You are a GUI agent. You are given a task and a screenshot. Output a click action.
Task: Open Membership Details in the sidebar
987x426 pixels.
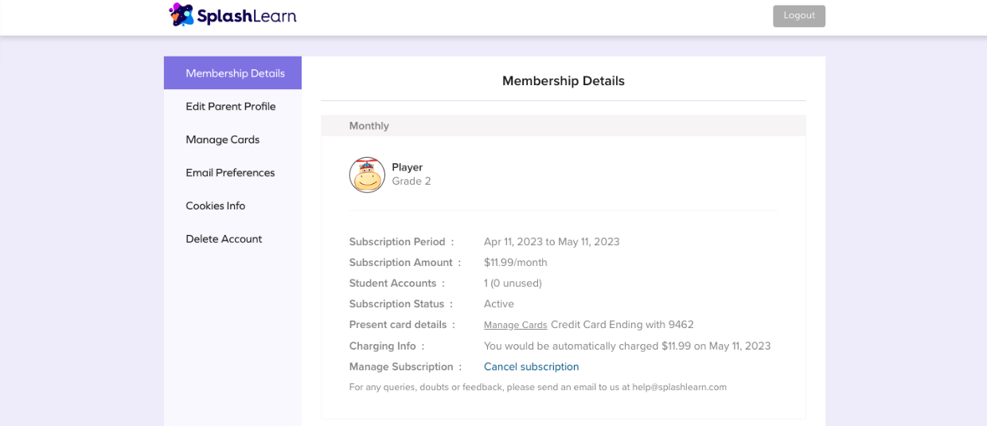(235, 73)
